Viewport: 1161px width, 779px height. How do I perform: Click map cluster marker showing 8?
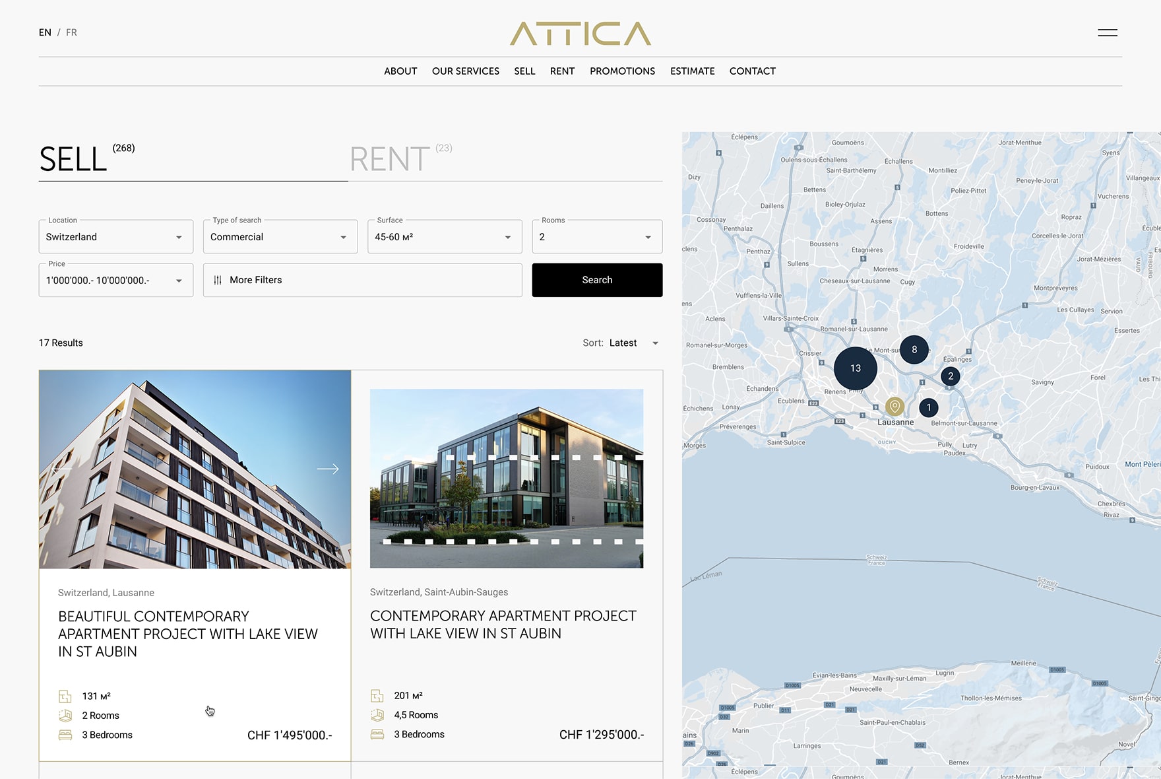[x=914, y=350]
